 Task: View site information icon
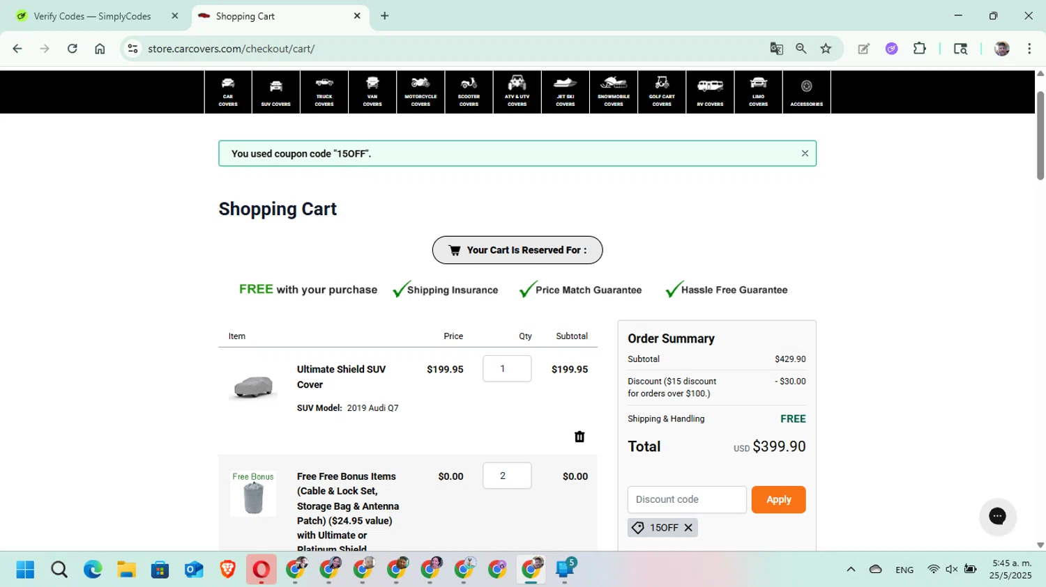click(132, 49)
